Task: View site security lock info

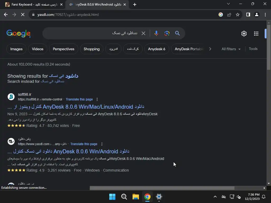Action: pos(33,15)
